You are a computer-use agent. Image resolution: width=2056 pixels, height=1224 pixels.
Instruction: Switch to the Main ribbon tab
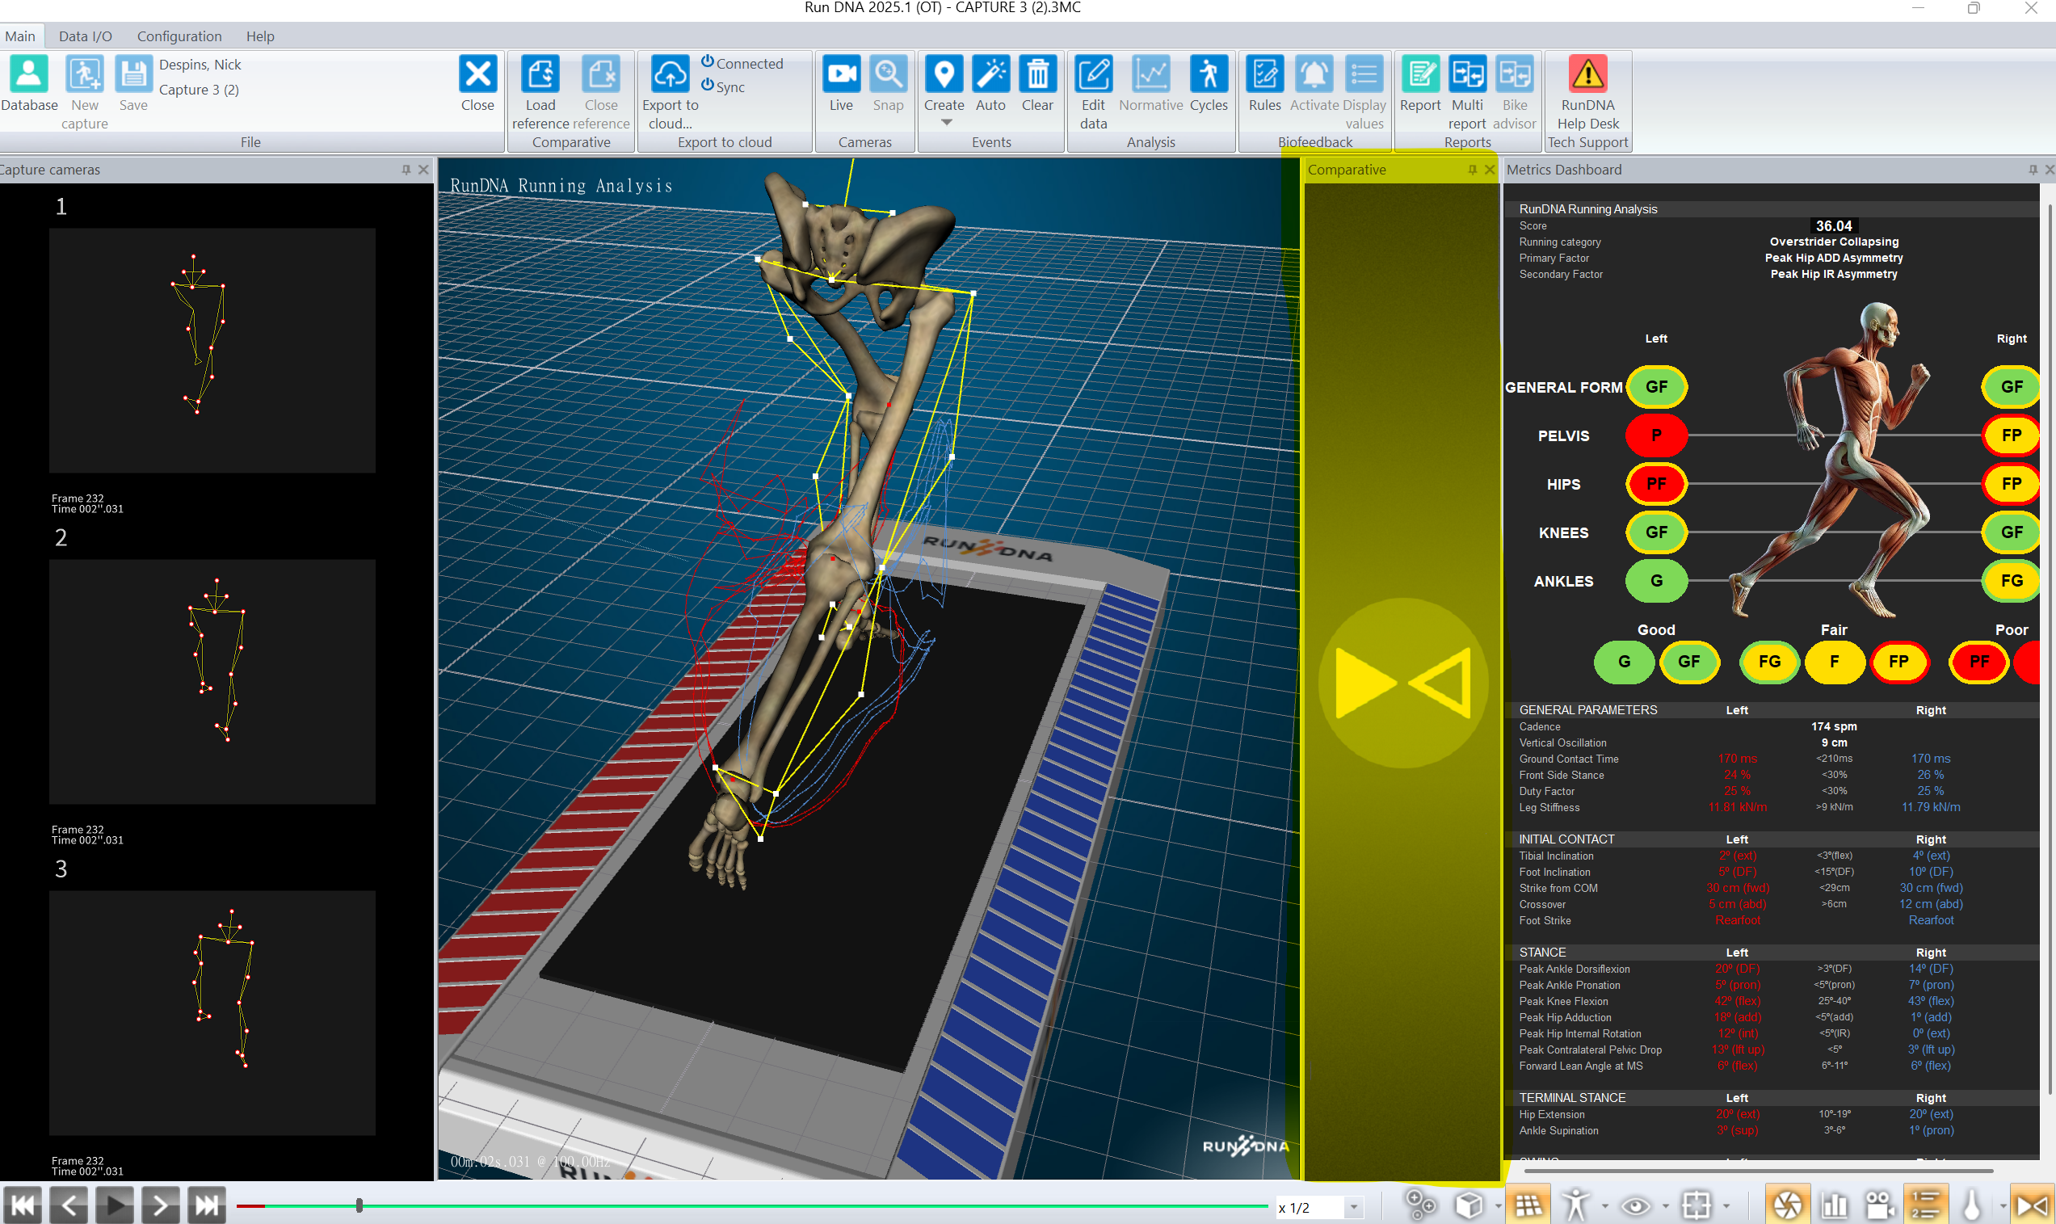[x=20, y=36]
